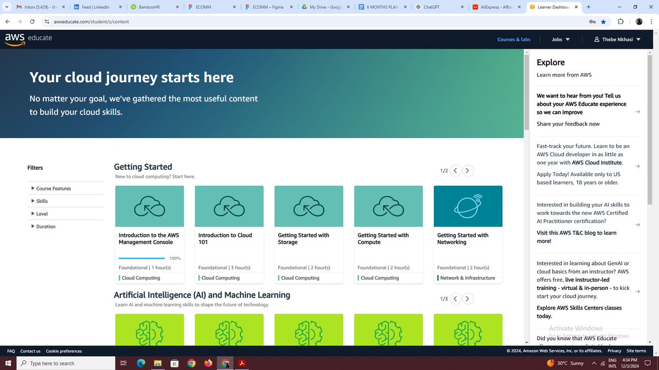Viewport: 659px width, 370px height.
Task: Open the Jobs dropdown menu
Action: coord(561,39)
